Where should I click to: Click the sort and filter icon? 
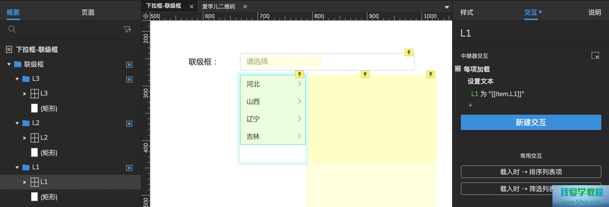click(127, 29)
